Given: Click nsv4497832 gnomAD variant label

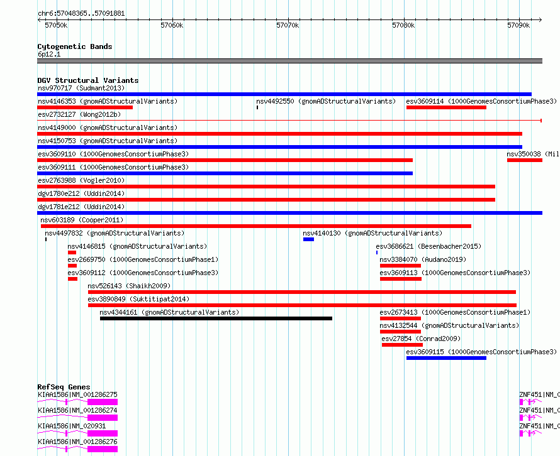Looking at the screenshot, I should point(115,233).
